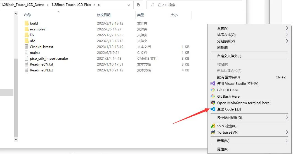
Task: Open the address bar history dropdown
Action: coord(129,5)
